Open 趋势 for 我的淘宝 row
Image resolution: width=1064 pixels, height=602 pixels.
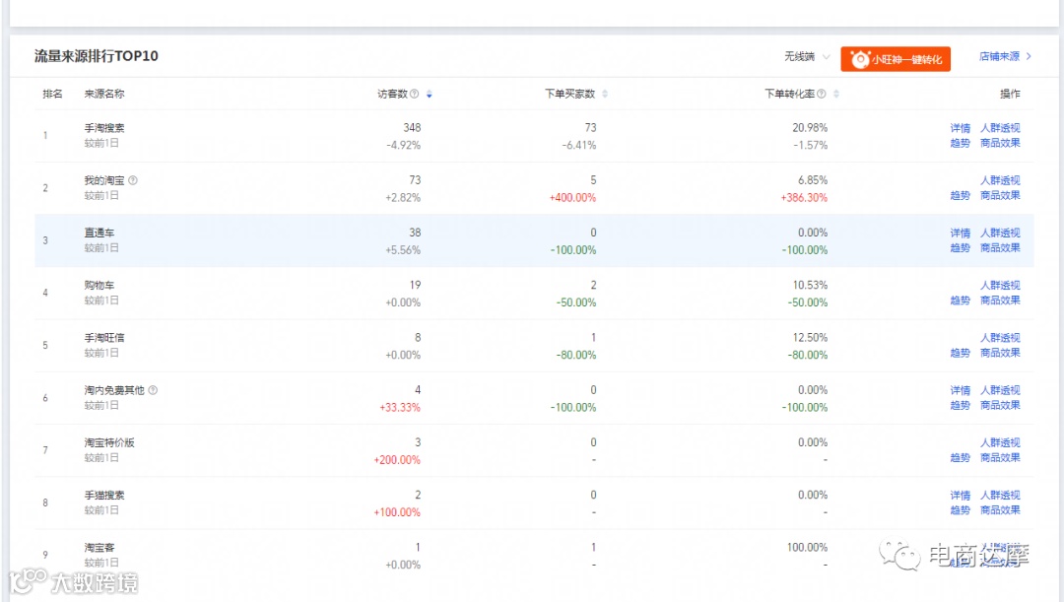[x=961, y=195]
